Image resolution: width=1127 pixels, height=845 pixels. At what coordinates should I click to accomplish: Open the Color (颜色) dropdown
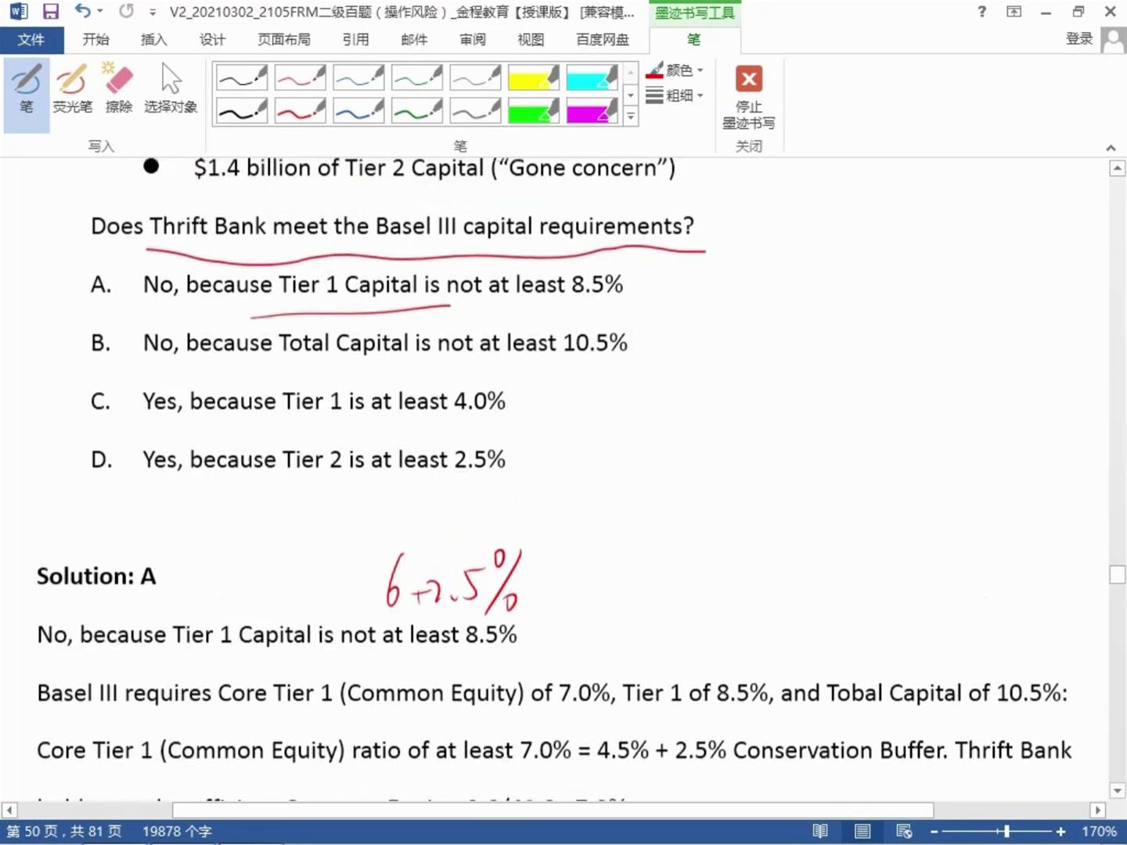675,70
